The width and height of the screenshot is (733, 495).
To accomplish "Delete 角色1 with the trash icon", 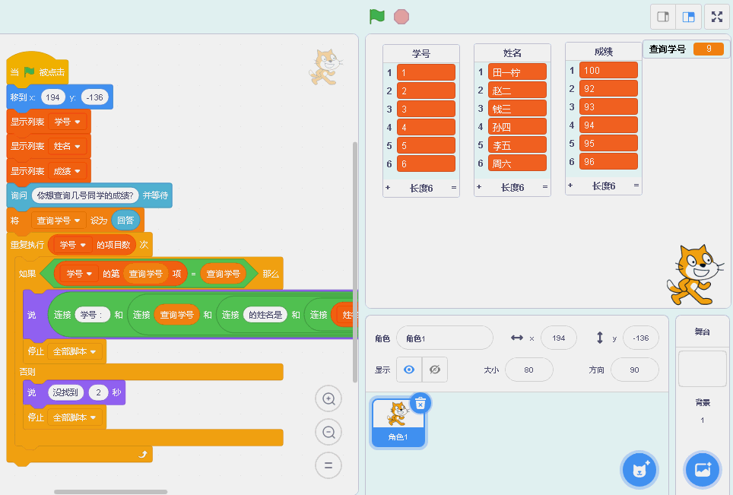I will [x=420, y=404].
